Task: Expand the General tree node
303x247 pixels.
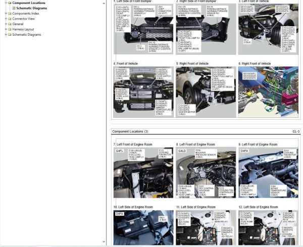Action: 6,24
